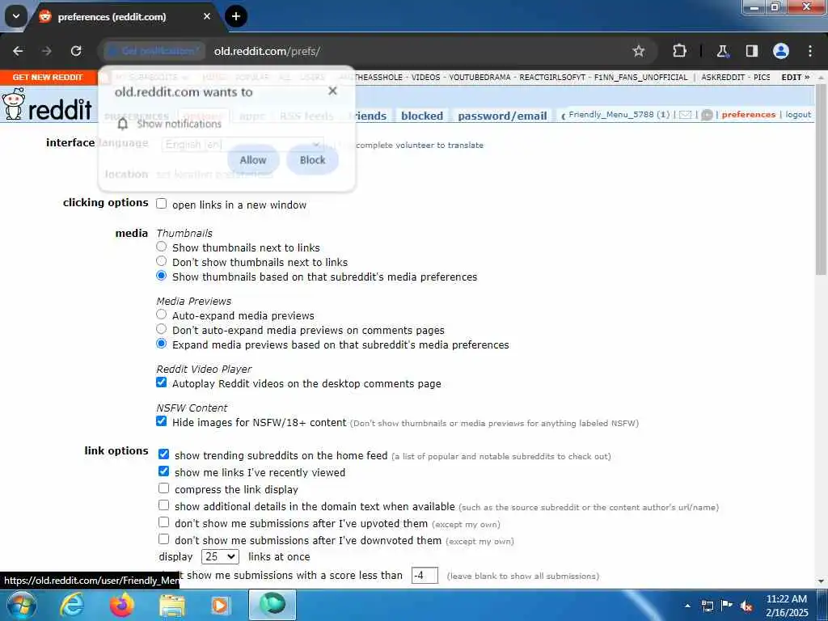Image resolution: width=828 pixels, height=621 pixels.
Task: Click the browser back arrow
Action: tap(18, 51)
